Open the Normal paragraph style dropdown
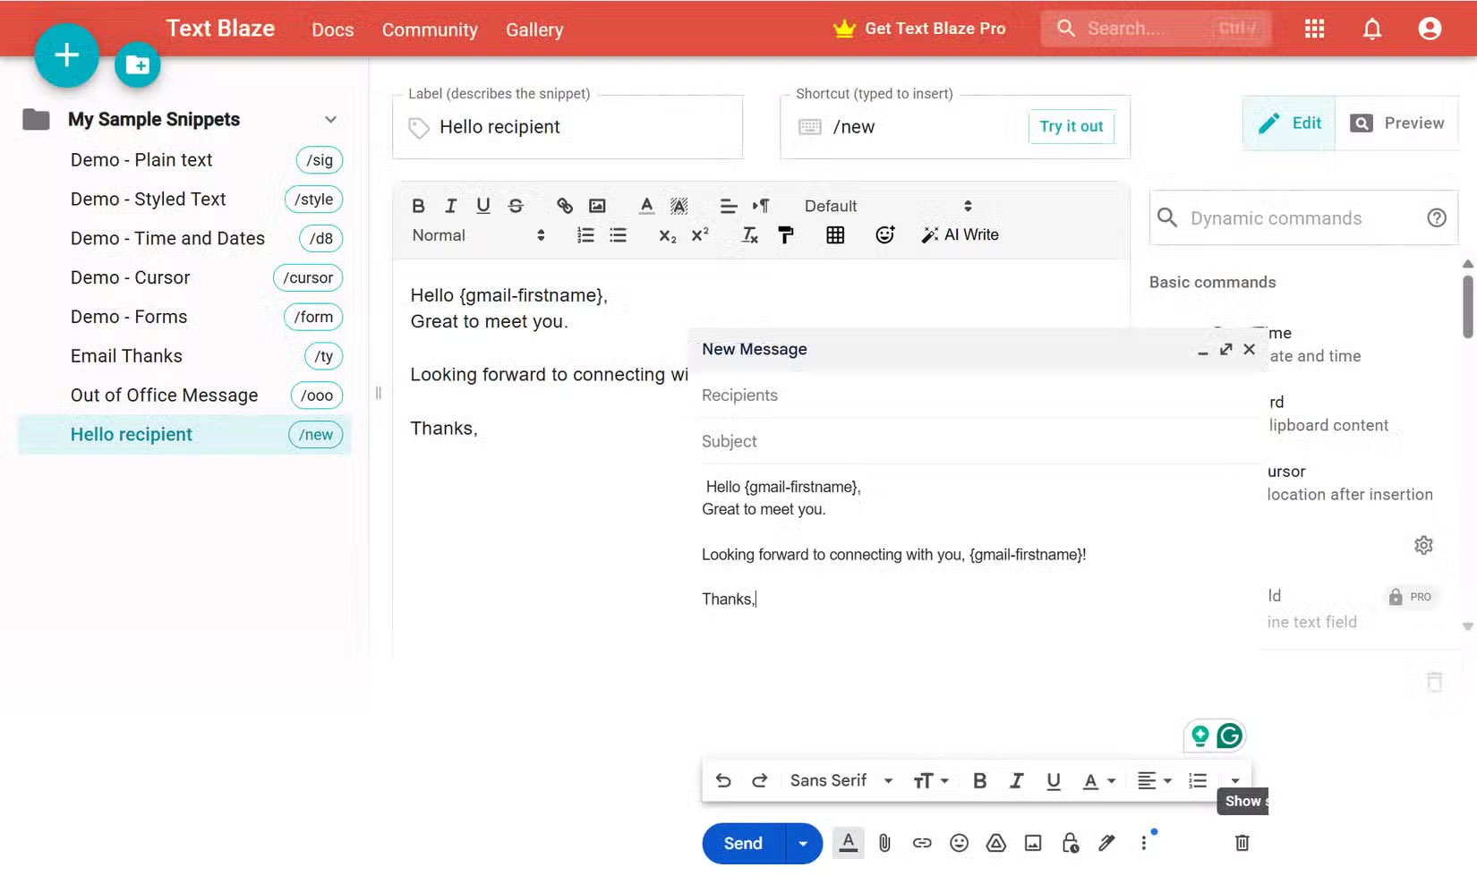Screen dimensions: 1477x876 [476, 235]
